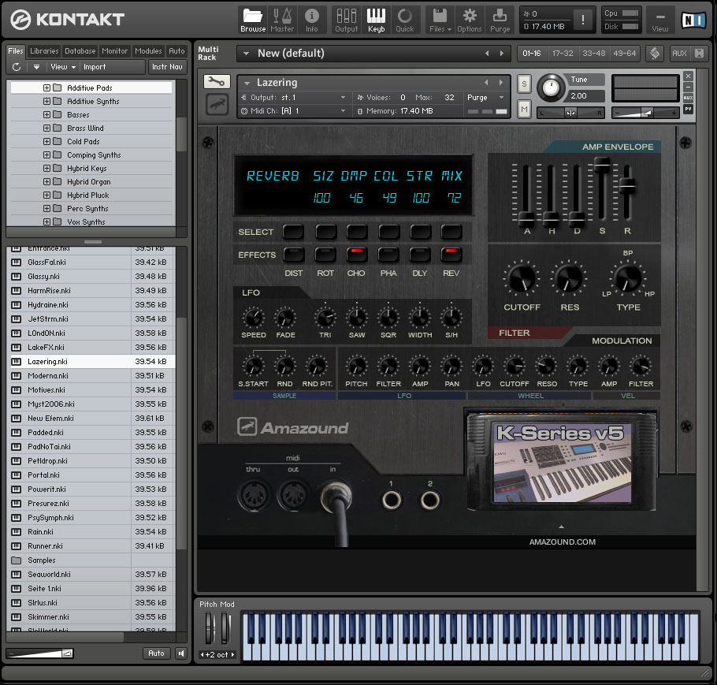
Task: Adjust the instrument volume slider
Action: (x=645, y=113)
